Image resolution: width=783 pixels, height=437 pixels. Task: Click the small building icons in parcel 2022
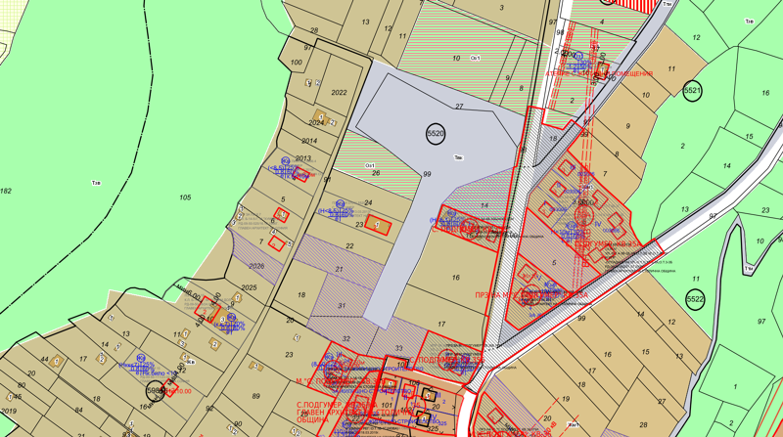[x=310, y=83]
